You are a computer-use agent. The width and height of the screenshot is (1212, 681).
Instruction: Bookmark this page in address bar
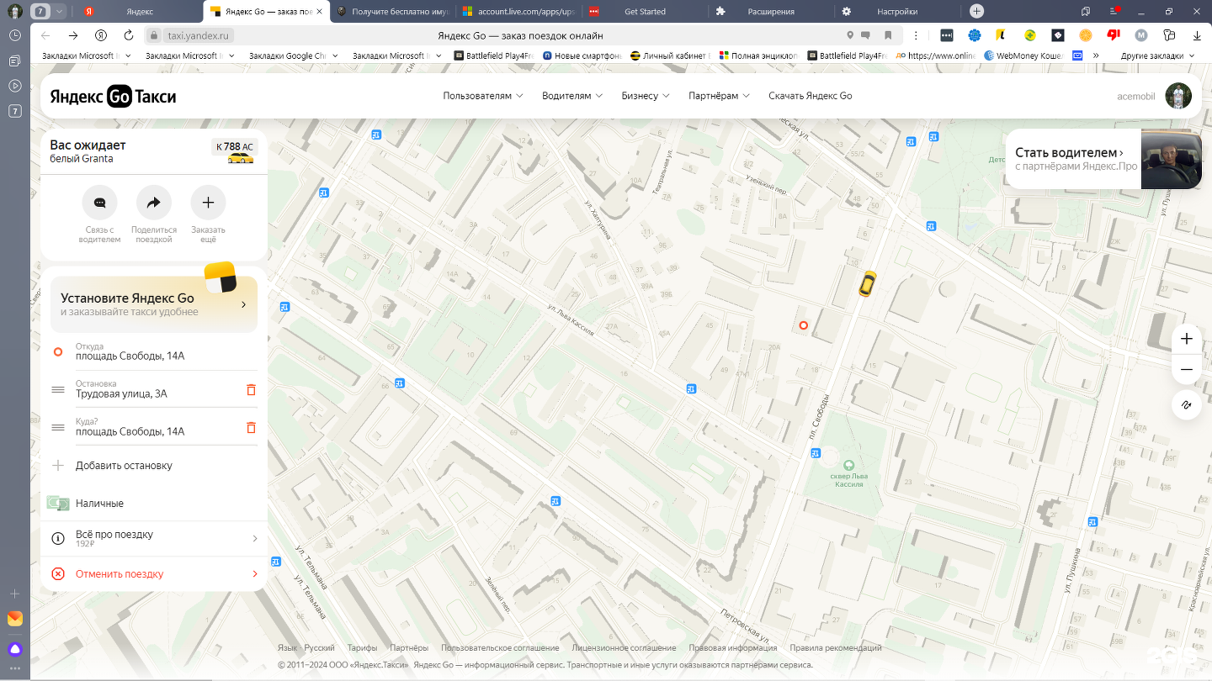[888, 35]
